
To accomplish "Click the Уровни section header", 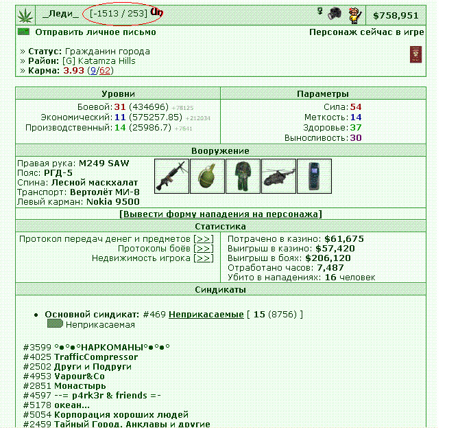I will click(118, 94).
